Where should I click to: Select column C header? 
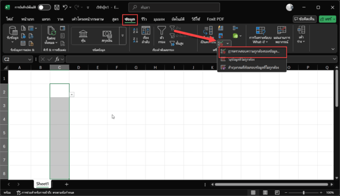[59, 67]
